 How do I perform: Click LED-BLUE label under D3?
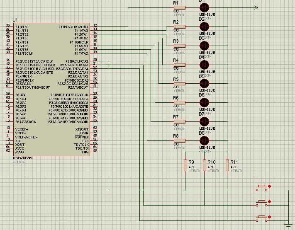[x=207, y=53]
